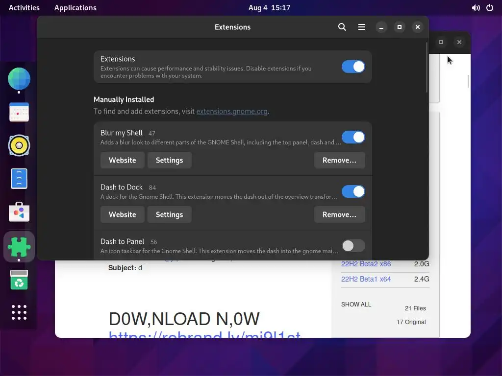Open the Calendar app from dock
The height and width of the screenshot is (376, 502).
tap(19, 112)
